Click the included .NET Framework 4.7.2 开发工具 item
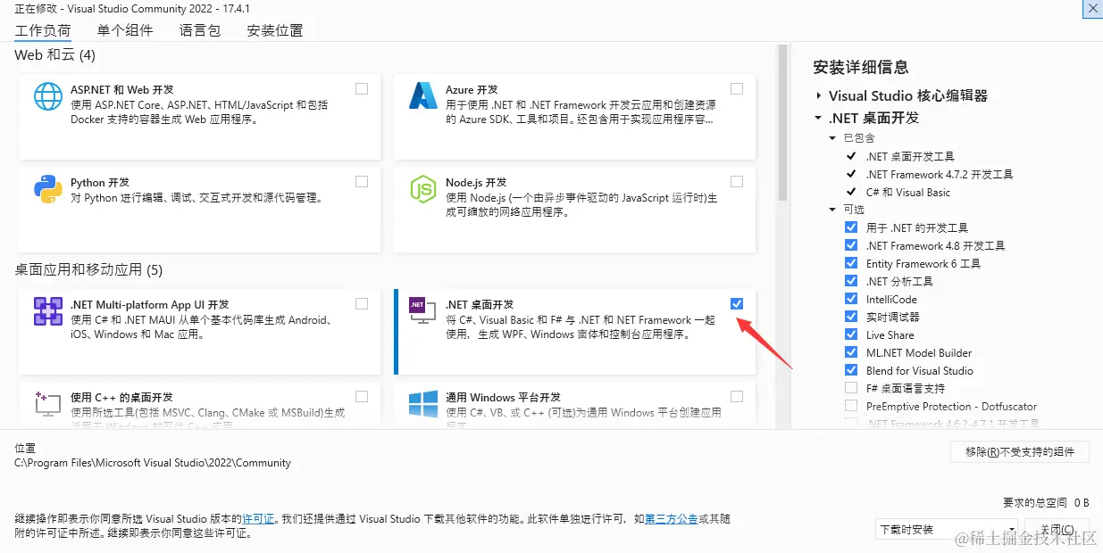1103x553 pixels. 940,174
